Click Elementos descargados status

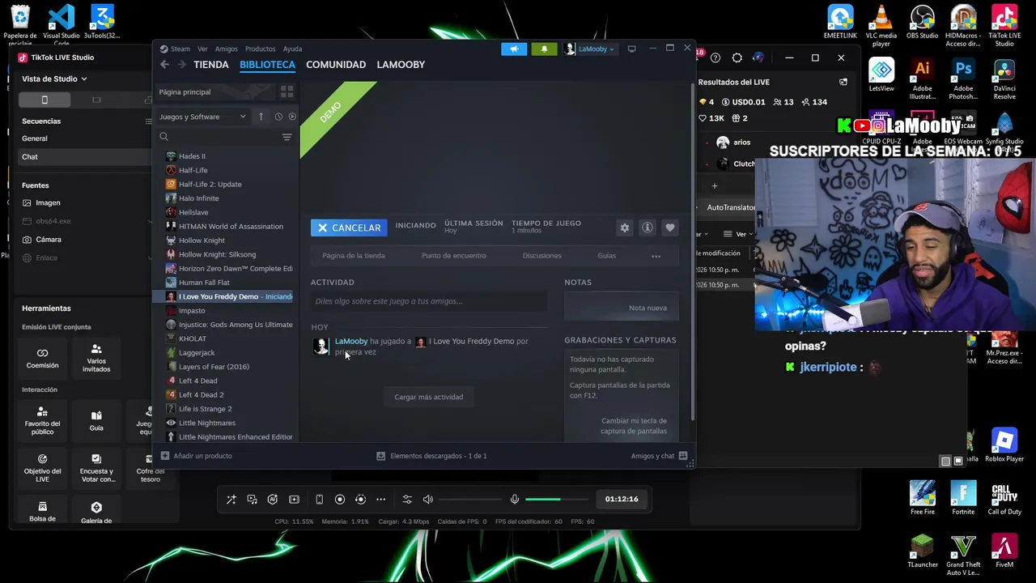tap(431, 456)
